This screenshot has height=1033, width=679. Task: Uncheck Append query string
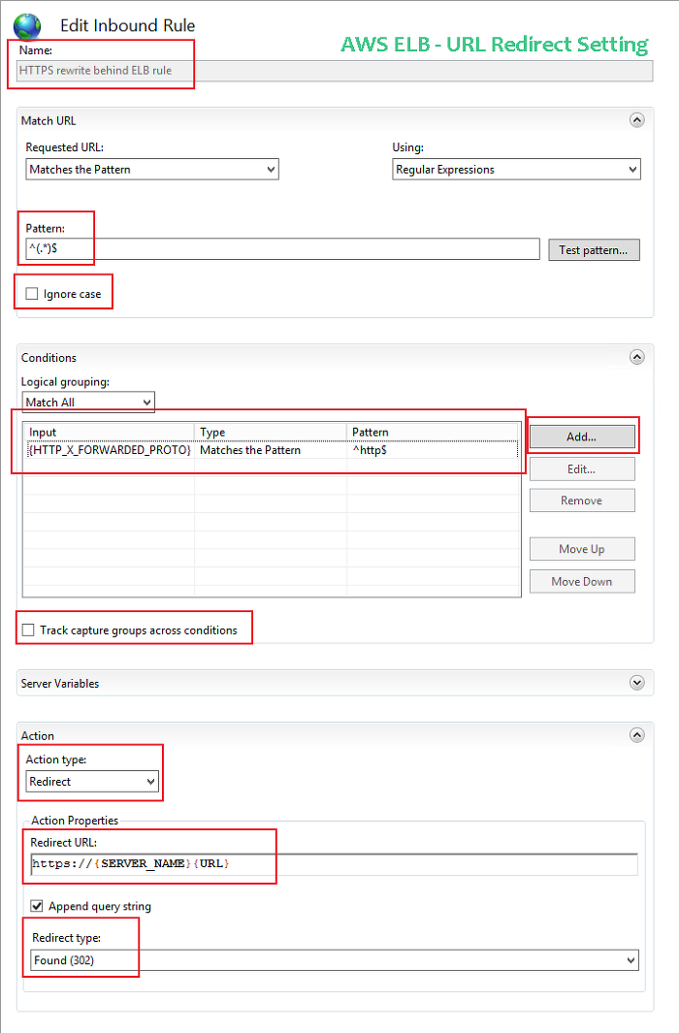point(37,906)
